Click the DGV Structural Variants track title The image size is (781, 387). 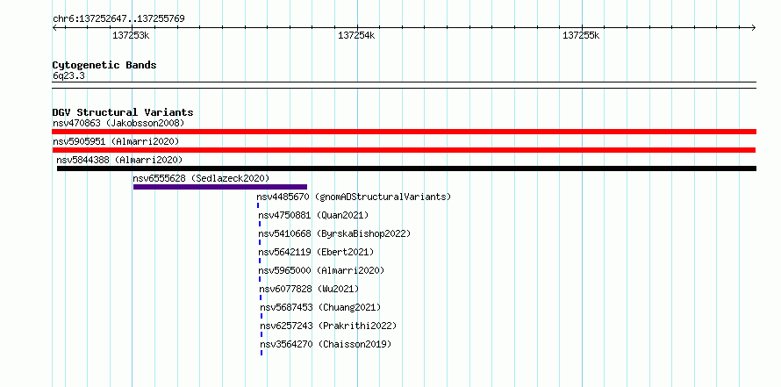point(123,112)
